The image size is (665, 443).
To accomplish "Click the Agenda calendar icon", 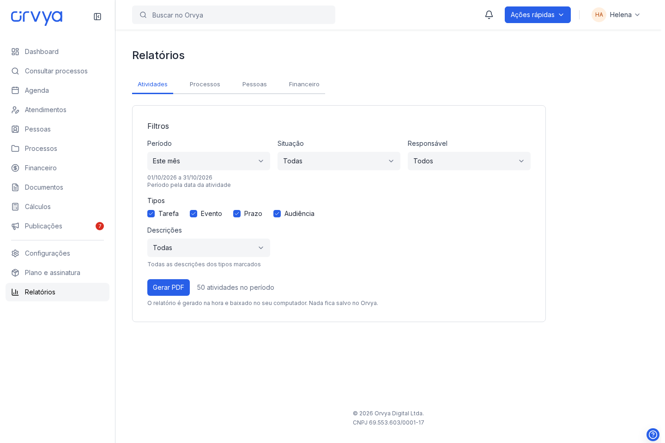I will tap(15, 90).
